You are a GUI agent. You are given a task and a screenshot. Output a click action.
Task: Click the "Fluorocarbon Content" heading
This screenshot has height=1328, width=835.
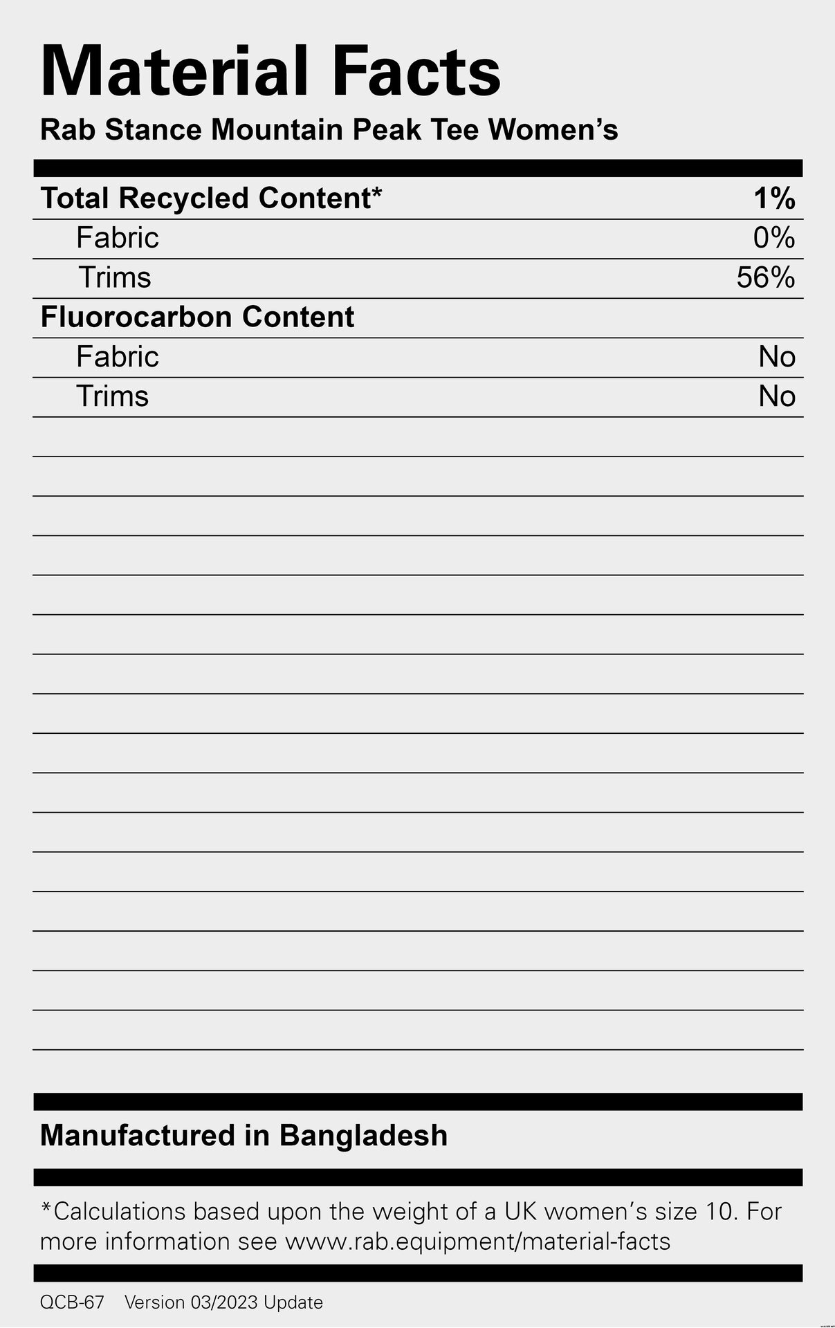tap(197, 317)
